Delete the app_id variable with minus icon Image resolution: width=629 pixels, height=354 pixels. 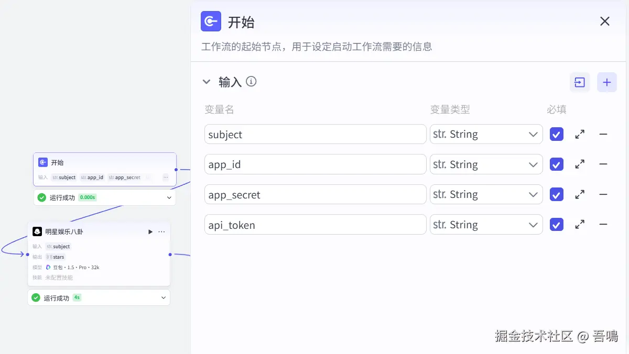tap(603, 164)
